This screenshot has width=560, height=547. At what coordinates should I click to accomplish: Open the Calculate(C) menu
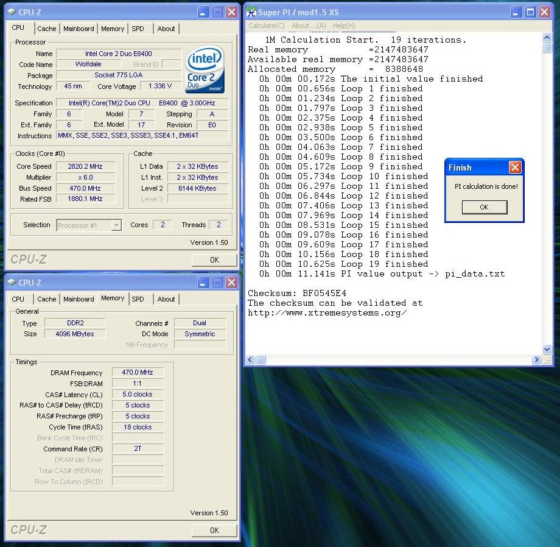click(267, 26)
